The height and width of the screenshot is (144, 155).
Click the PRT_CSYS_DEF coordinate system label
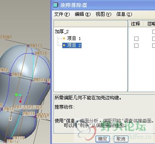coord(28,107)
